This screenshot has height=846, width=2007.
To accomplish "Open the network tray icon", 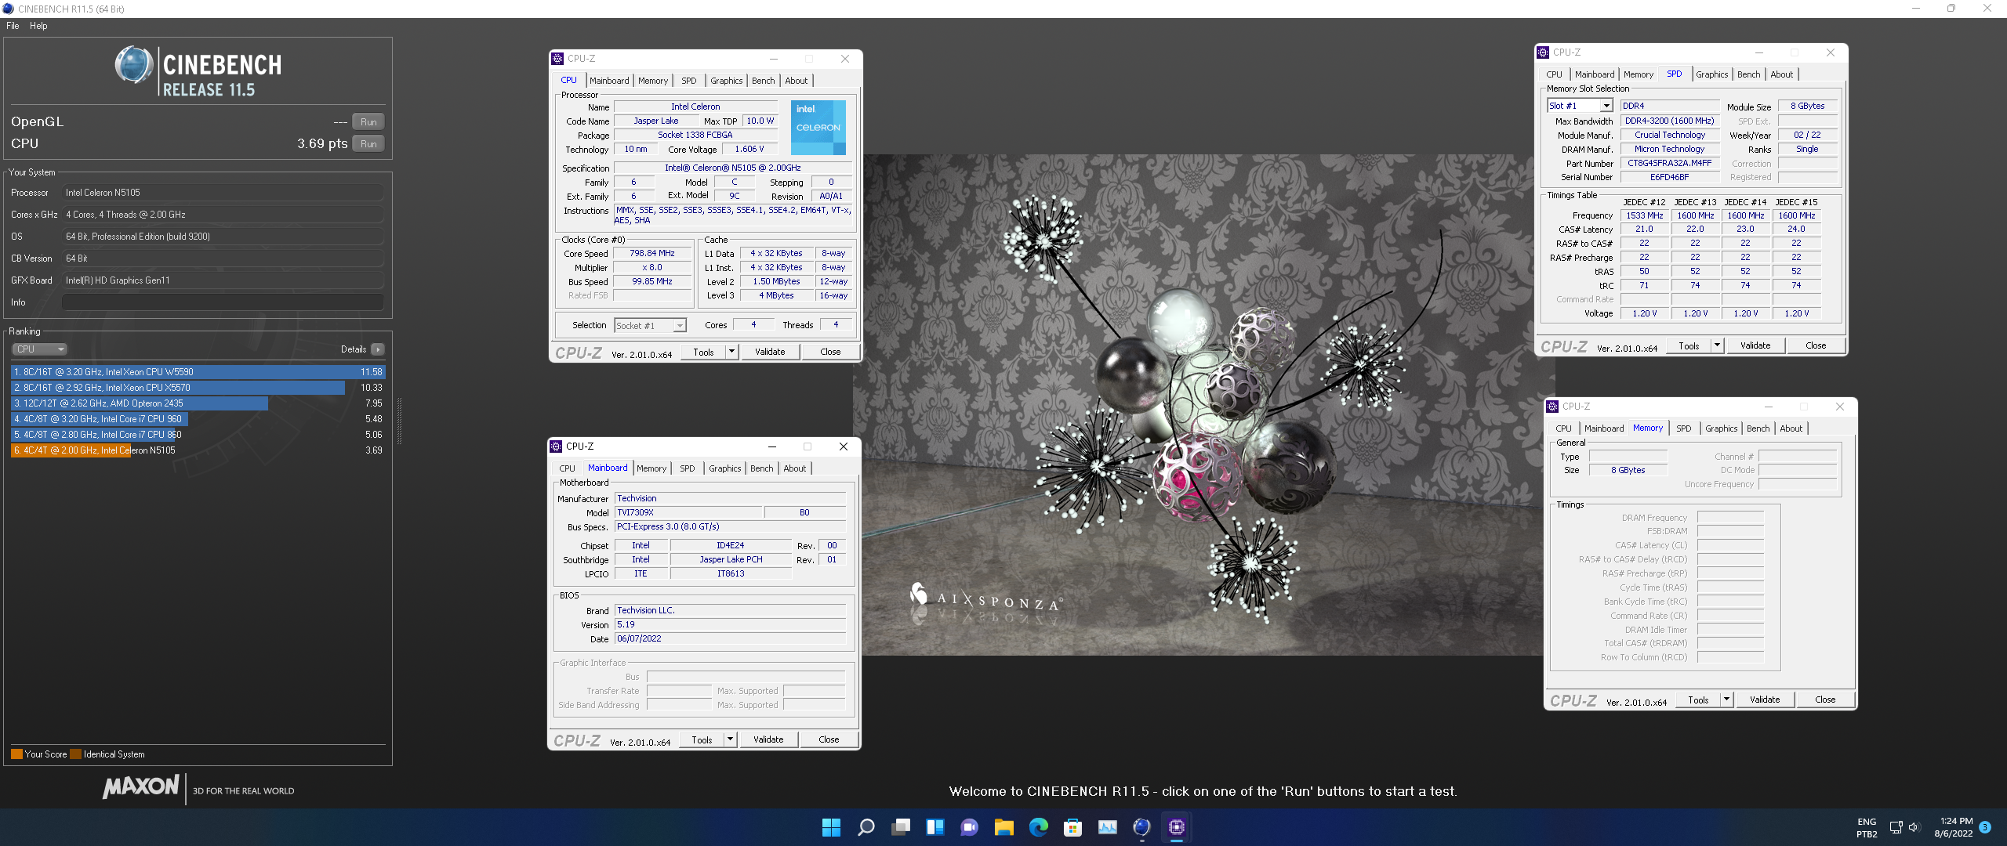I will pyautogui.click(x=1896, y=827).
